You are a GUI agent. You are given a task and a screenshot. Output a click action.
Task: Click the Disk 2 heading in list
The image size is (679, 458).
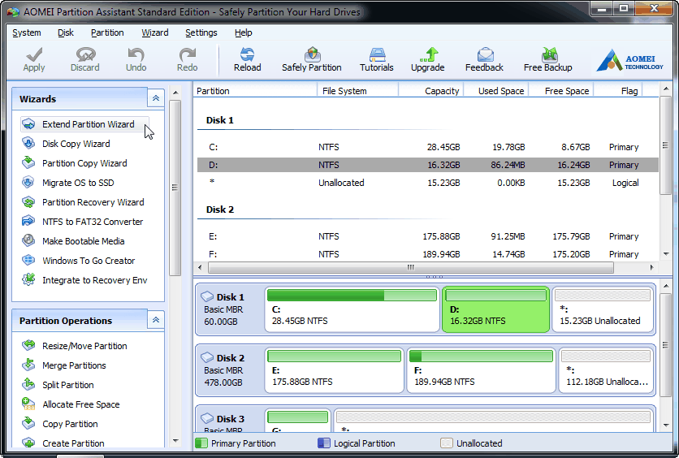click(220, 210)
